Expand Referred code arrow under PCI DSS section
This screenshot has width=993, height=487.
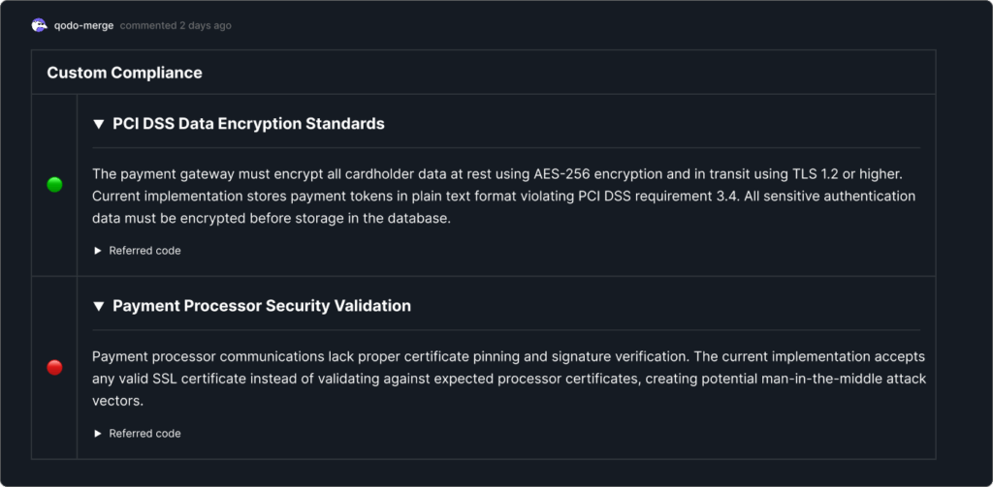[x=98, y=251]
